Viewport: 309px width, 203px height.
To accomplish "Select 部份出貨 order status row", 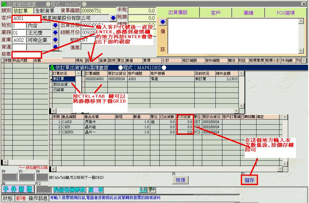I will point(62,84).
